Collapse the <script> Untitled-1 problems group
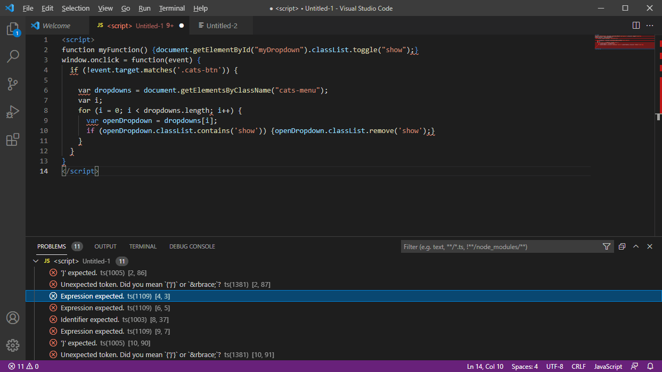The width and height of the screenshot is (662, 372). [36, 261]
